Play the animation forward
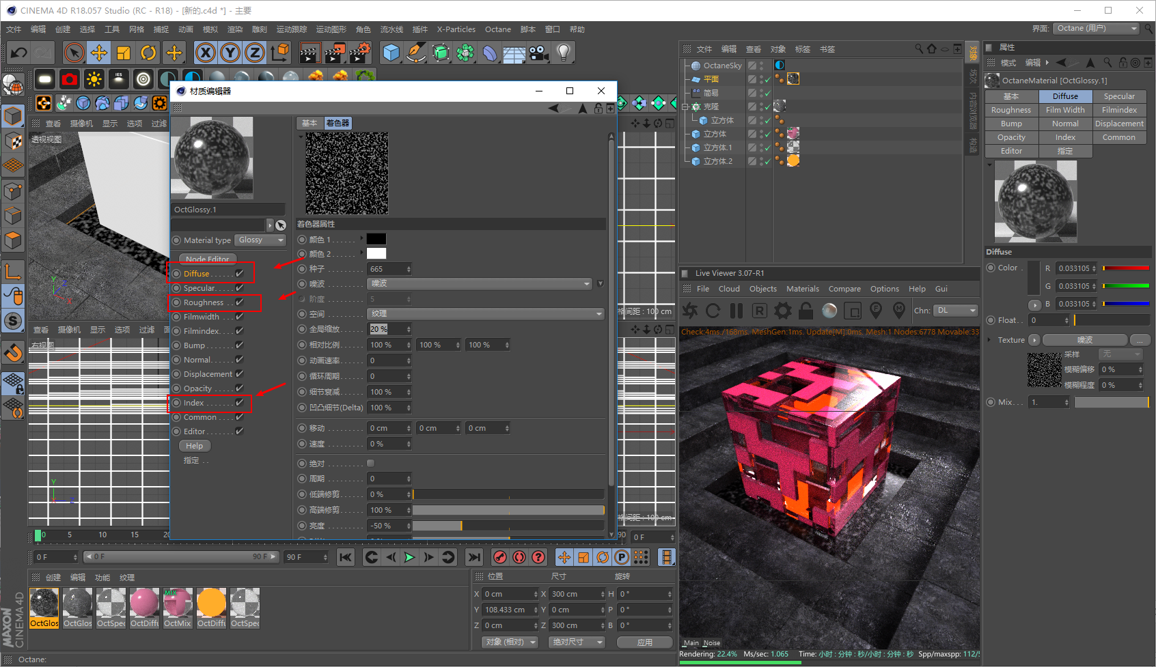Image resolution: width=1156 pixels, height=667 pixels. tap(409, 557)
